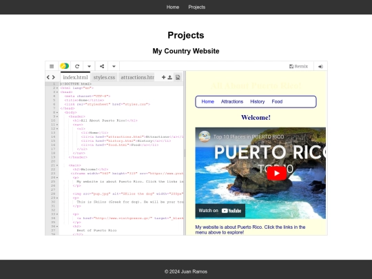The width and height of the screenshot is (372, 279).
Task: Switch to the index.html tab
Action: 75,77
